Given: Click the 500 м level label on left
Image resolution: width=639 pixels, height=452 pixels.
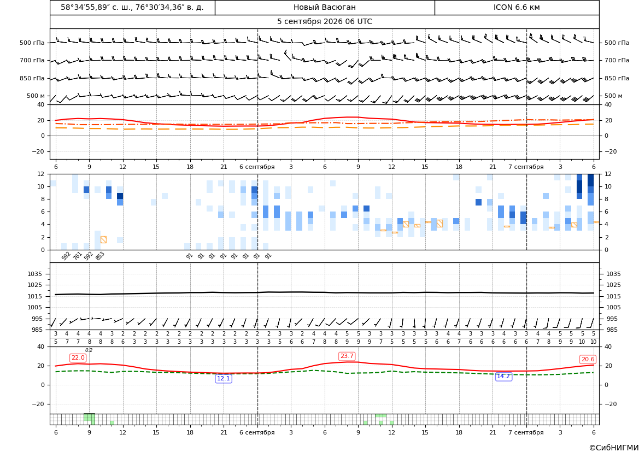Looking at the screenshot, I should tap(36, 96).
